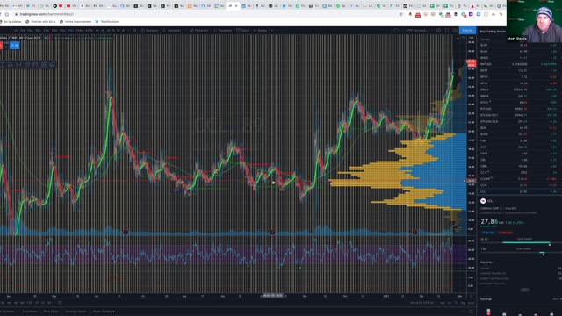Open the Indicators menu in toolbar
The image size is (562, 316).
[172, 31]
